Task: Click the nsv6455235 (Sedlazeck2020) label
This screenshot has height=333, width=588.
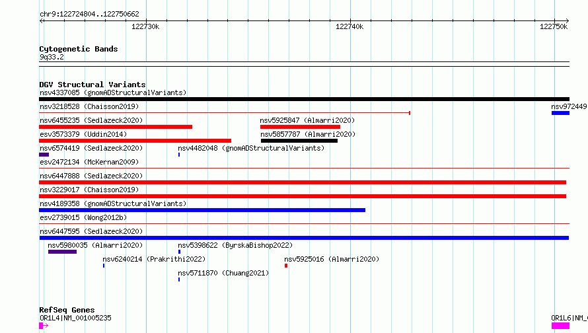Action: click(x=91, y=120)
